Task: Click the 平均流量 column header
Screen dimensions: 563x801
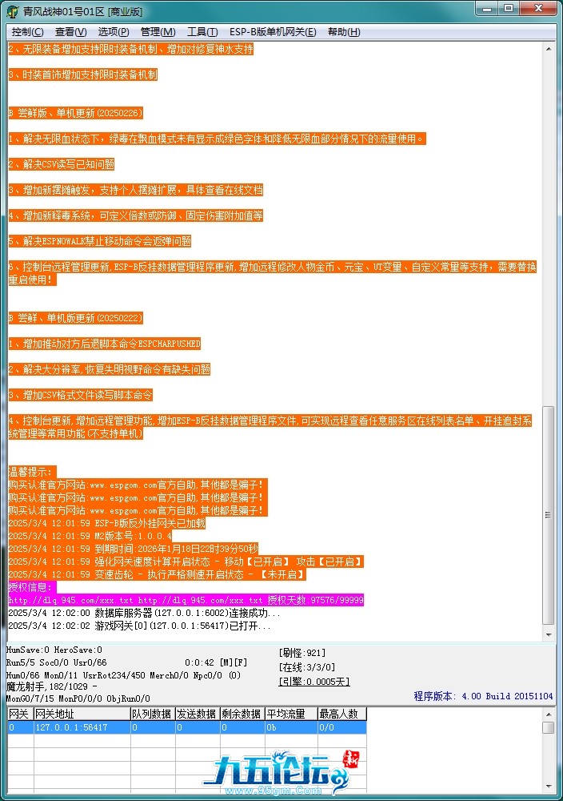Action: pos(291,714)
